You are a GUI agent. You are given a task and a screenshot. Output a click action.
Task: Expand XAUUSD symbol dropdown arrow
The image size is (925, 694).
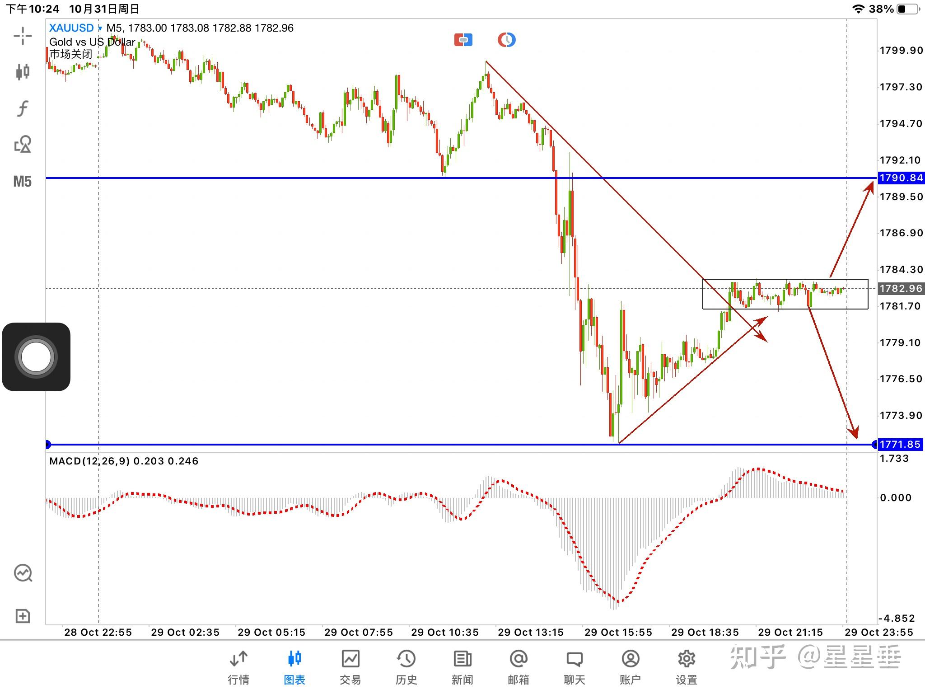[100, 28]
